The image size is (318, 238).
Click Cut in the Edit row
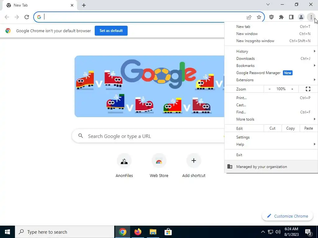point(273,128)
